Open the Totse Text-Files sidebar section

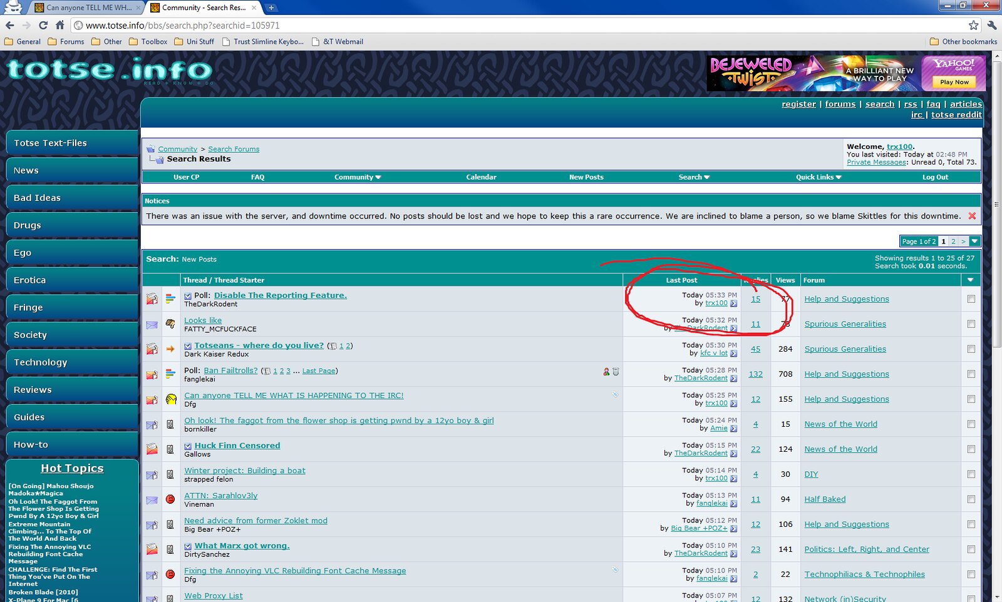tap(72, 143)
